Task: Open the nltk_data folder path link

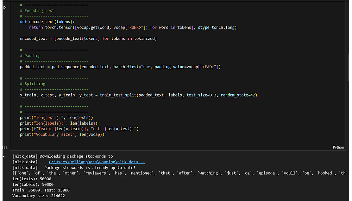Action: 97,162
